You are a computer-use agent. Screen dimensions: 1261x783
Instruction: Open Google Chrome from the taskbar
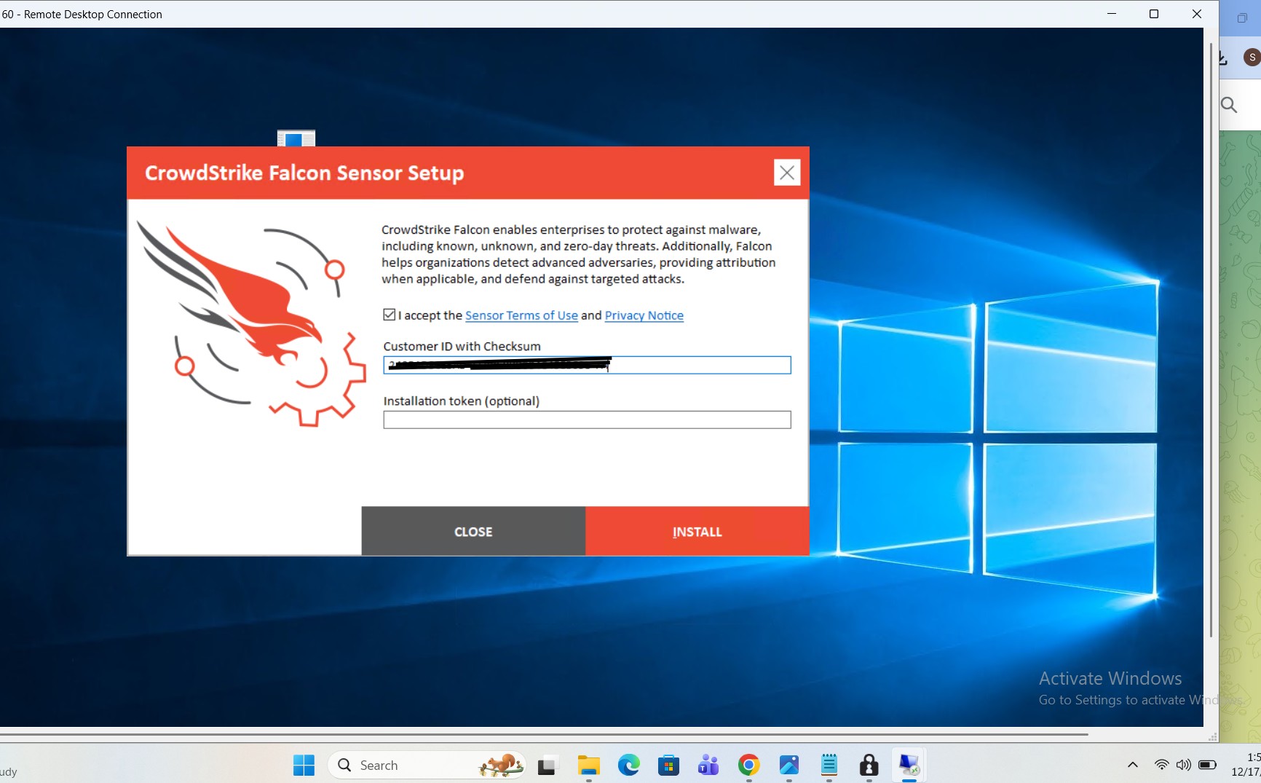tap(748, 766)
